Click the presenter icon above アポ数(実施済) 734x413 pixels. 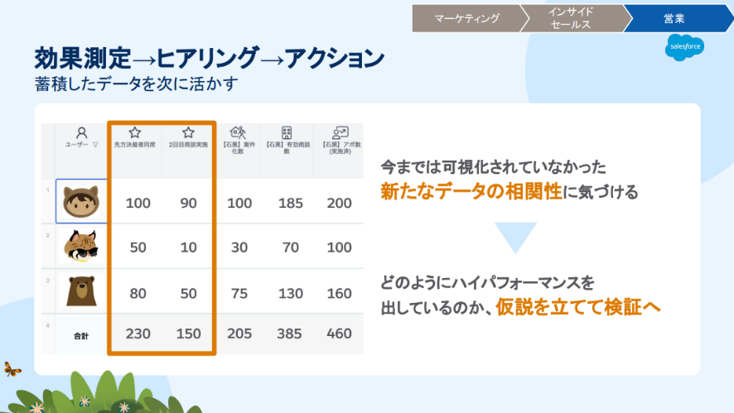[339, 132]
